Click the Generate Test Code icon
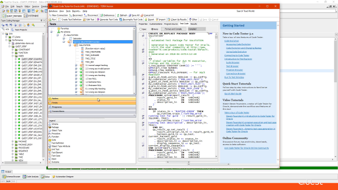This screenshot has width=338, height=190. (x=98, y=20)
